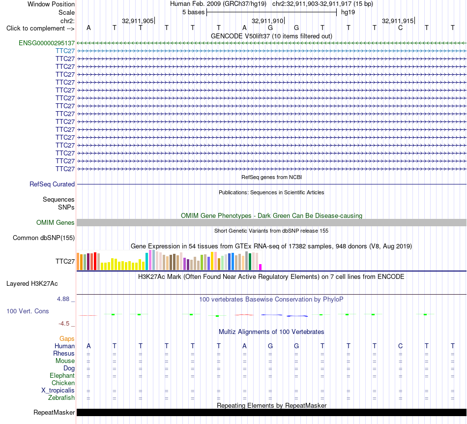Viewport: 467px width, 424px height.
Task: Click the 32,911,905 position marker
Action: tap(138, 21)
